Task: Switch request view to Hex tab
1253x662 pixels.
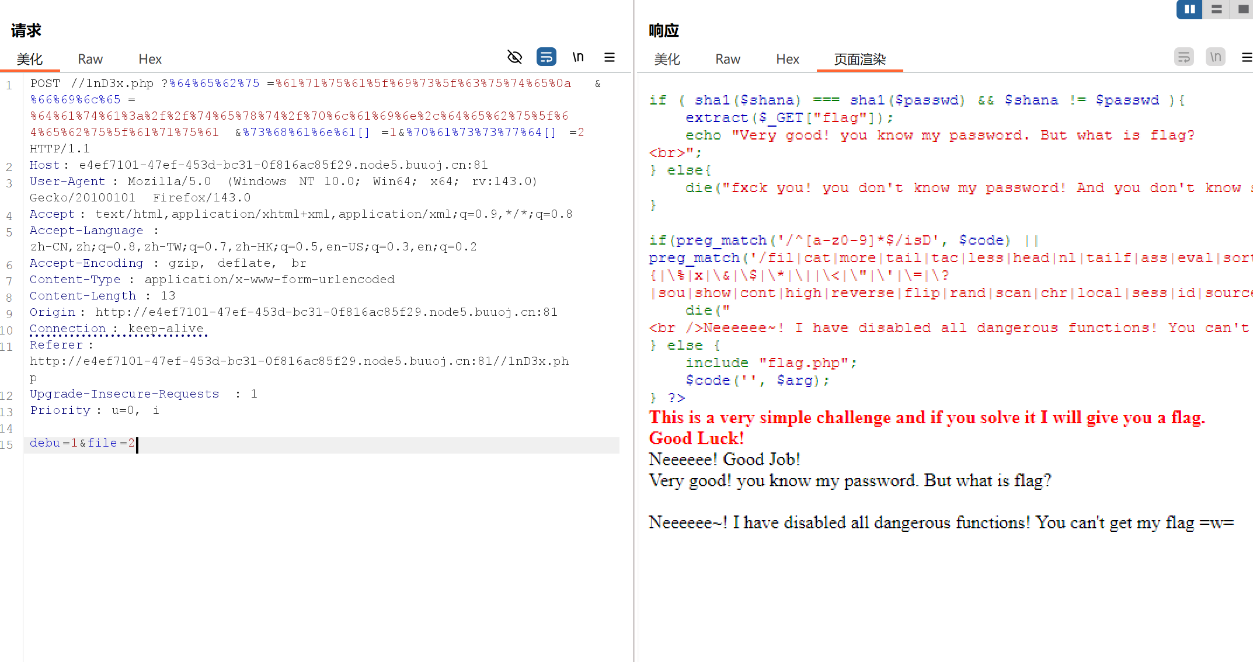Action: coord(149,59)
